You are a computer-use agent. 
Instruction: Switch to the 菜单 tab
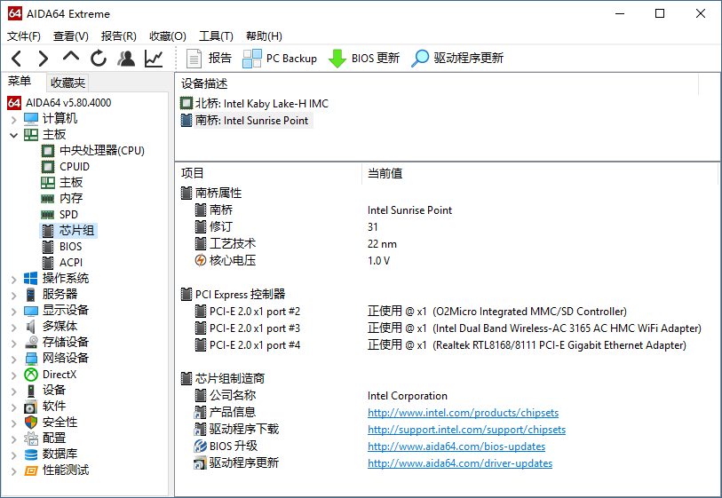pos(20,81)
